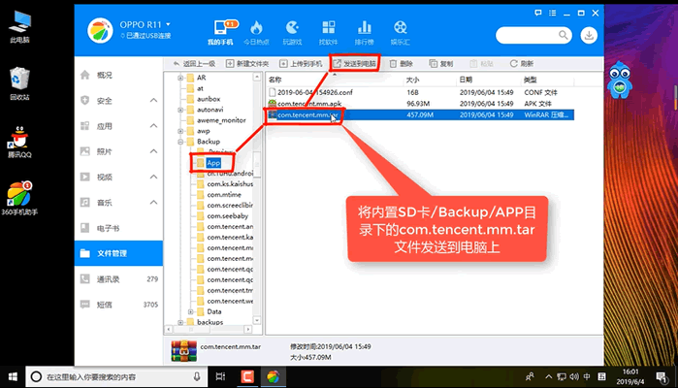Click the 360 logo avatar in header
This screenshot has width=678, height=388.
click(x=100, y=31)
